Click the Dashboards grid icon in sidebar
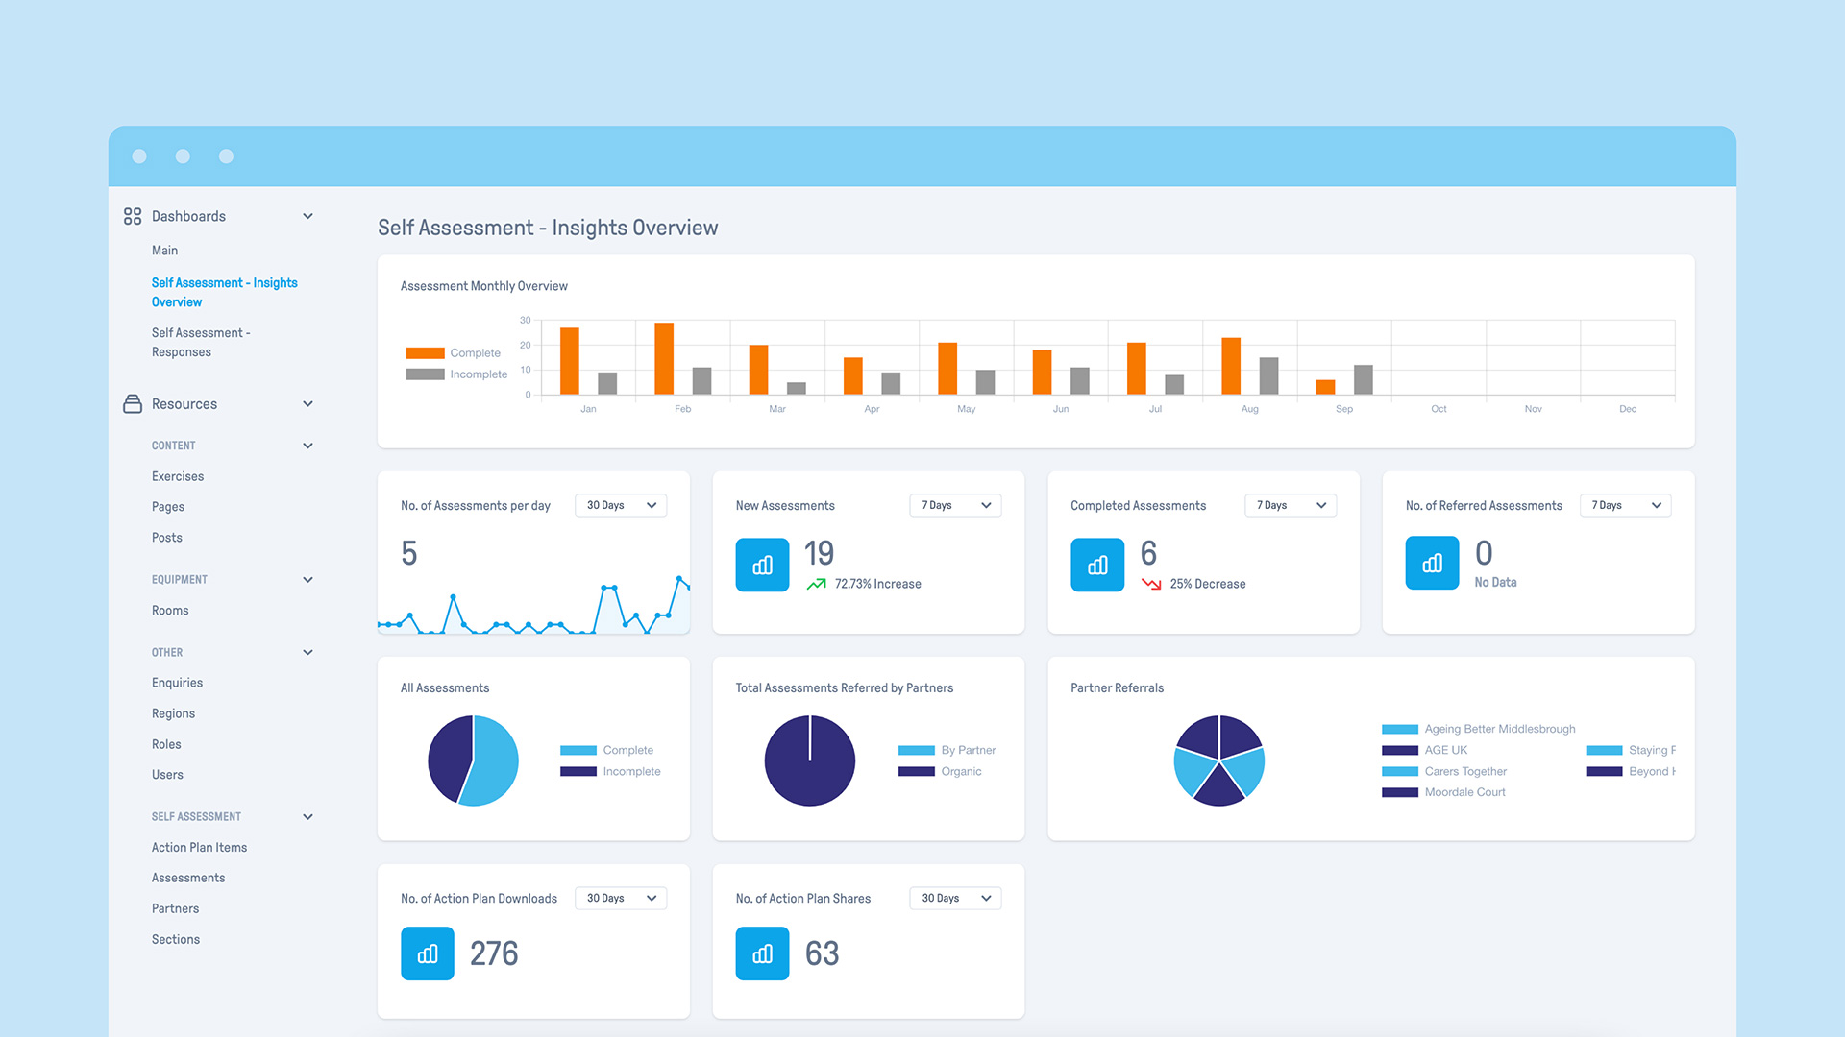Viewport: 1845px width, 1037px height. tap(133, 216)
